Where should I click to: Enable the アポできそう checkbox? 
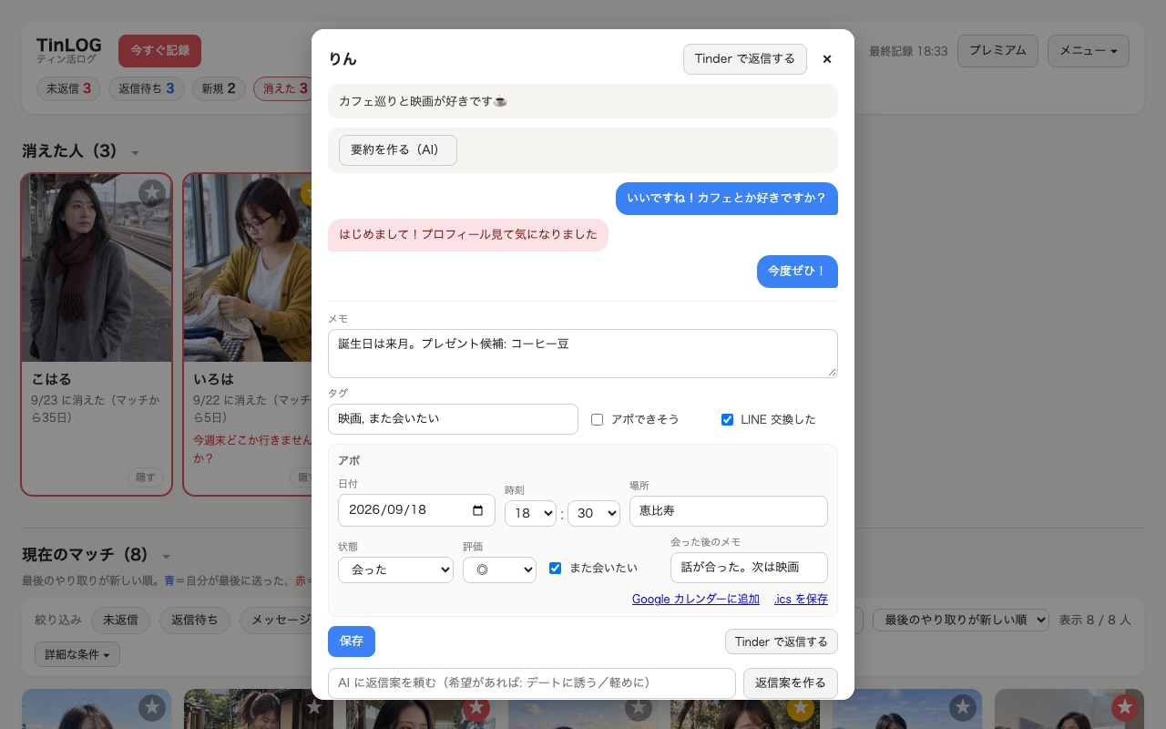(x=598, y=420)
